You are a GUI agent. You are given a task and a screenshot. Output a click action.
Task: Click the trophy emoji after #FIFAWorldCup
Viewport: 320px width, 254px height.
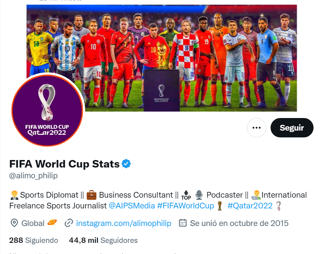click(220, 206)
